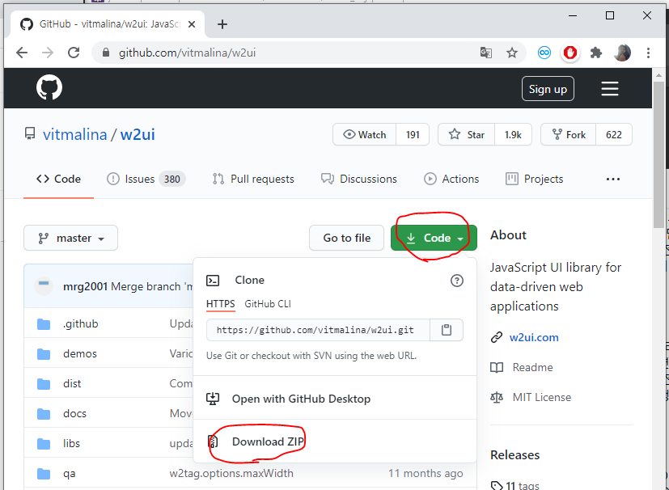Select the HTTPS clone tab

click(x=221, y=304)
